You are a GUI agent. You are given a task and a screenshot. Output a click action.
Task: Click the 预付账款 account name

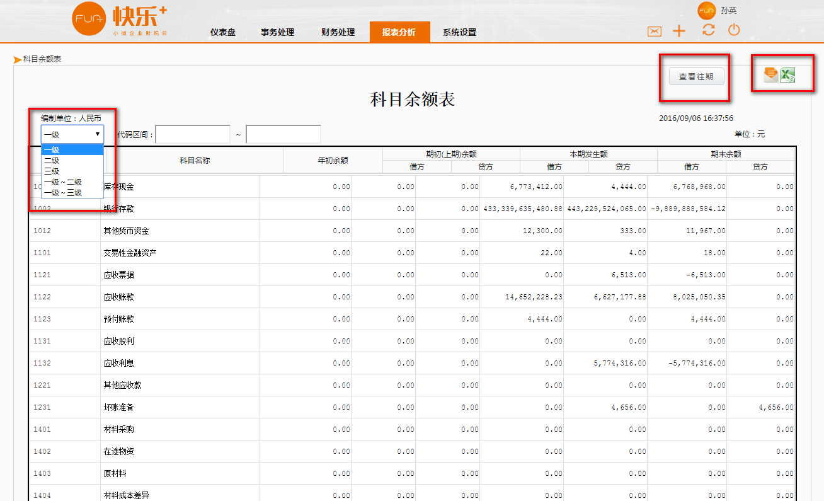(119, 319)
